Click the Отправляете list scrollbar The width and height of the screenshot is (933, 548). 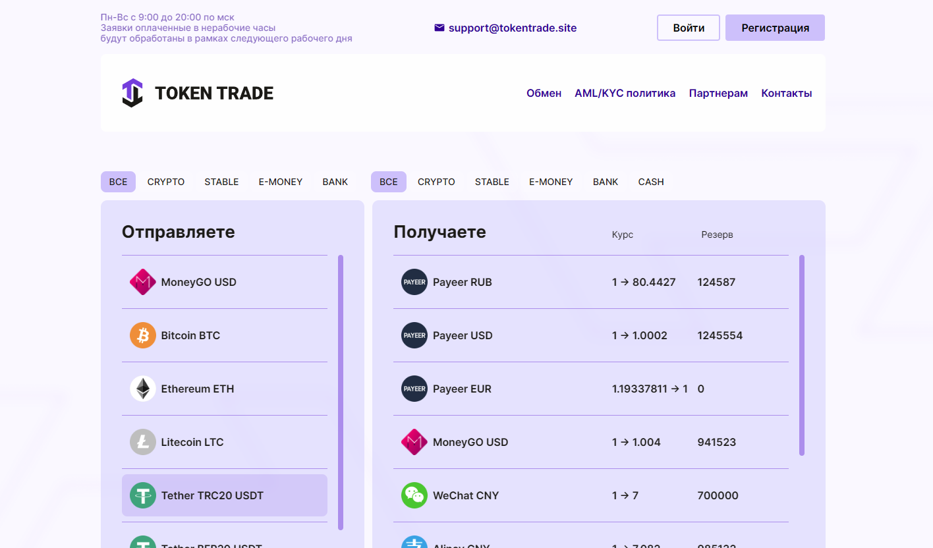(x=341, y=393)
